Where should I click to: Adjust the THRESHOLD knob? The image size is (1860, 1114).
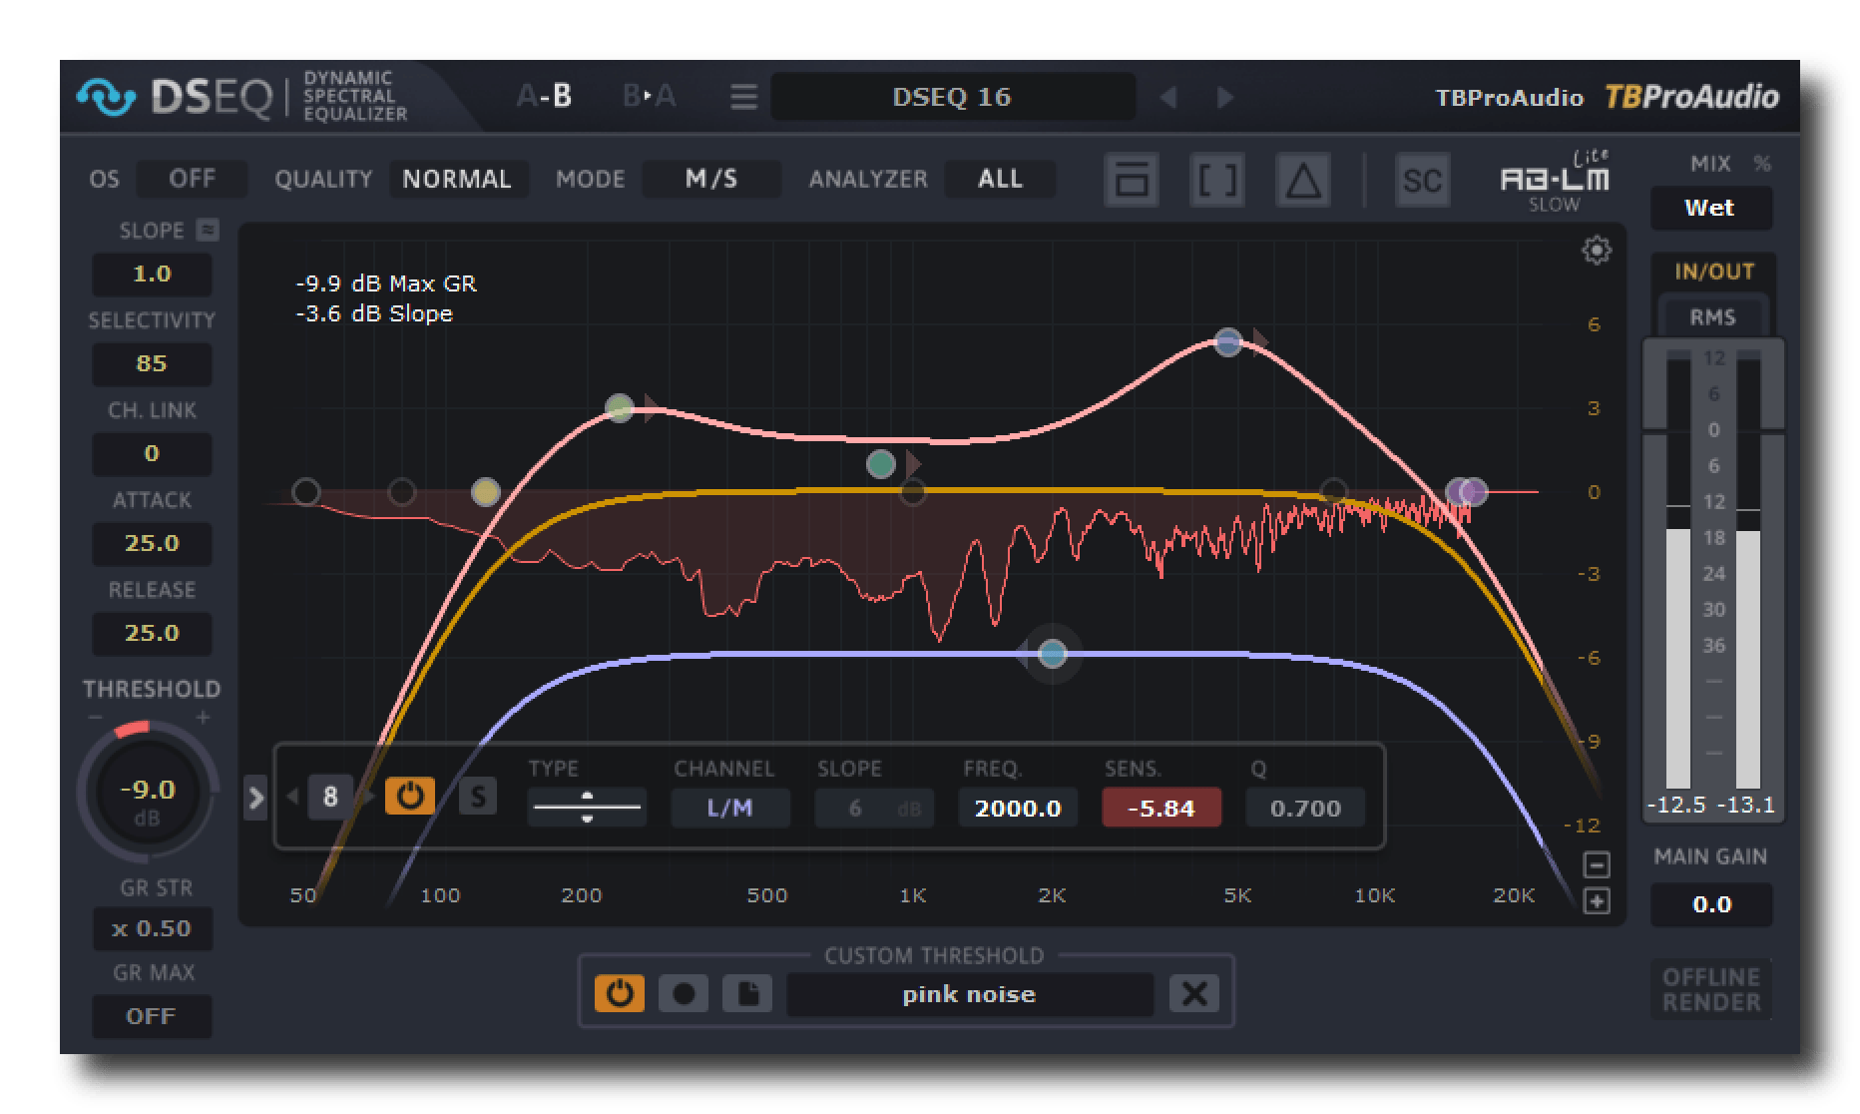(148, 794)
